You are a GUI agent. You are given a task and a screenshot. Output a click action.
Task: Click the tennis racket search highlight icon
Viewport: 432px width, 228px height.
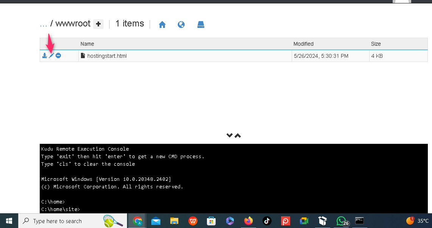[x=113, y=221]
